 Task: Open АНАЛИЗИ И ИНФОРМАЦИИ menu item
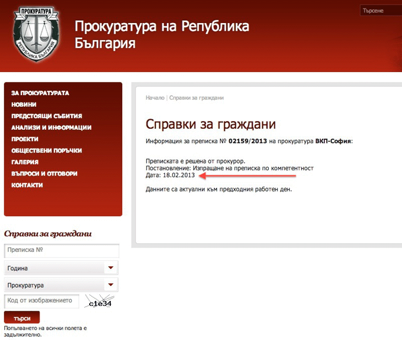51,128
